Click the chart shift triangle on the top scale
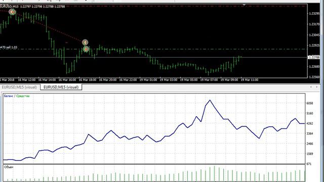 (x=244, y=5)
